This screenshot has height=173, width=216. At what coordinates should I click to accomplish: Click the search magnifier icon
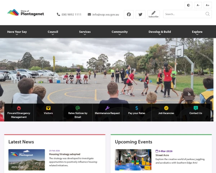point(207,14)
